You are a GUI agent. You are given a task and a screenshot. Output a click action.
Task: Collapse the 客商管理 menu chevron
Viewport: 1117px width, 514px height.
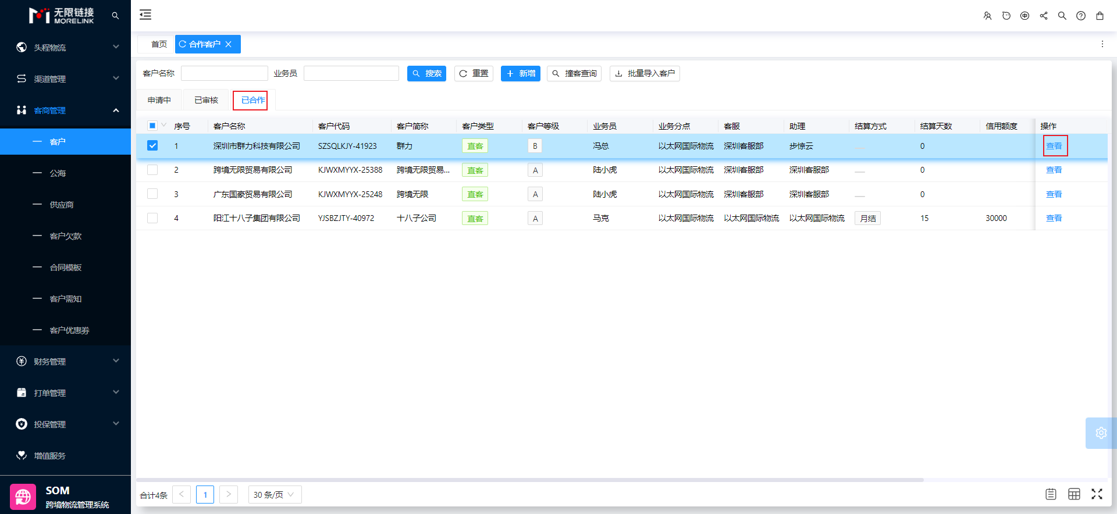coord(116,110)
